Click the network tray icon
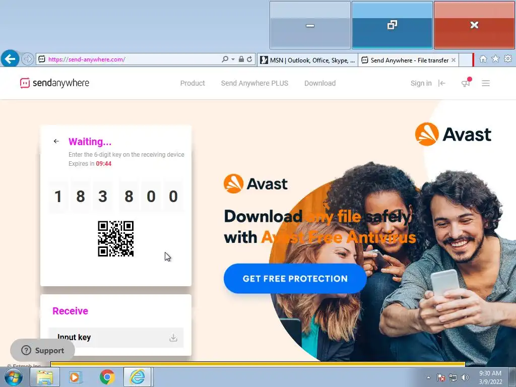The width and height of the screenshot is (516, 387). point(453,377)
